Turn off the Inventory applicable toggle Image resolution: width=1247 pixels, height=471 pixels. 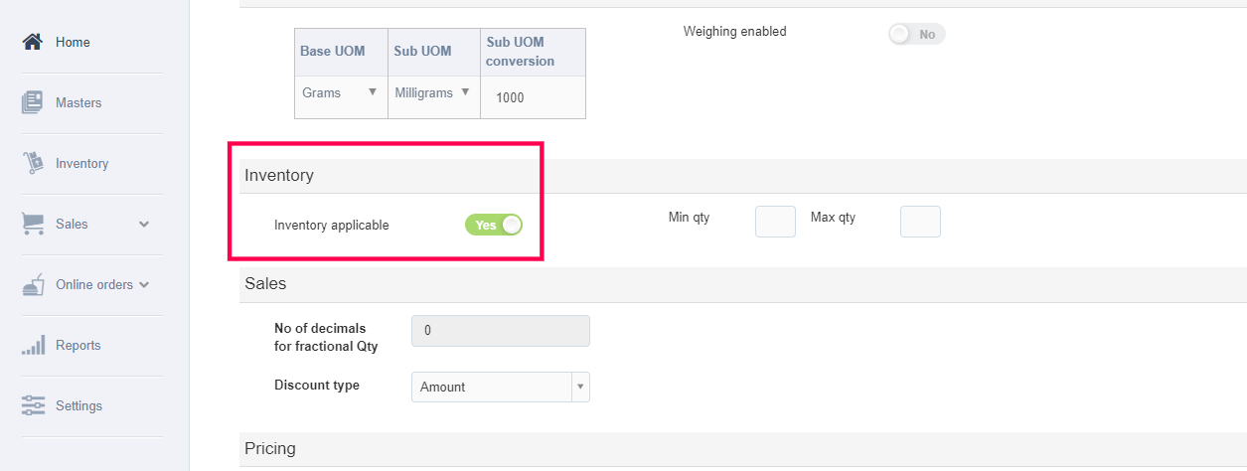494,225
